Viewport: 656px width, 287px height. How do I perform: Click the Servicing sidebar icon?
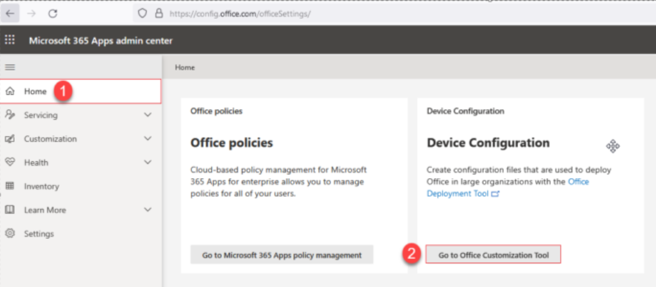[10, 115]
